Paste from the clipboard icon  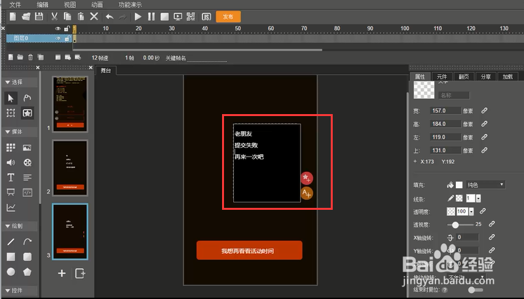[81, 16]
